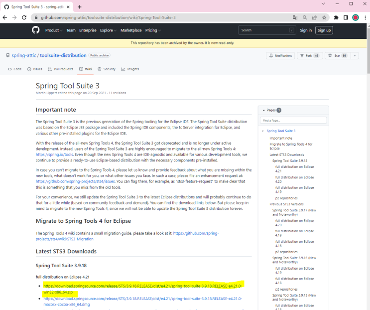The width and height of the screenshot is (370, 310).
Task: Click the Notifications button
Action: tap(280, 56)
